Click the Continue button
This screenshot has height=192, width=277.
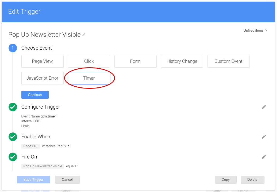pos(35,95)
